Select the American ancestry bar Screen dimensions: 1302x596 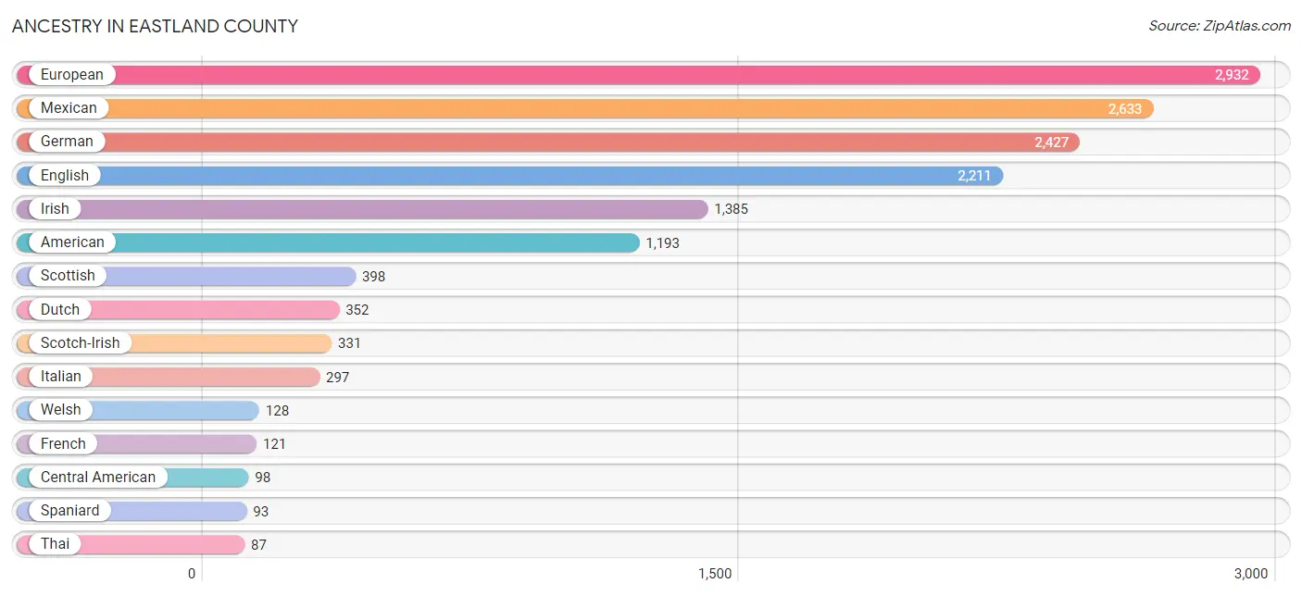370,242
